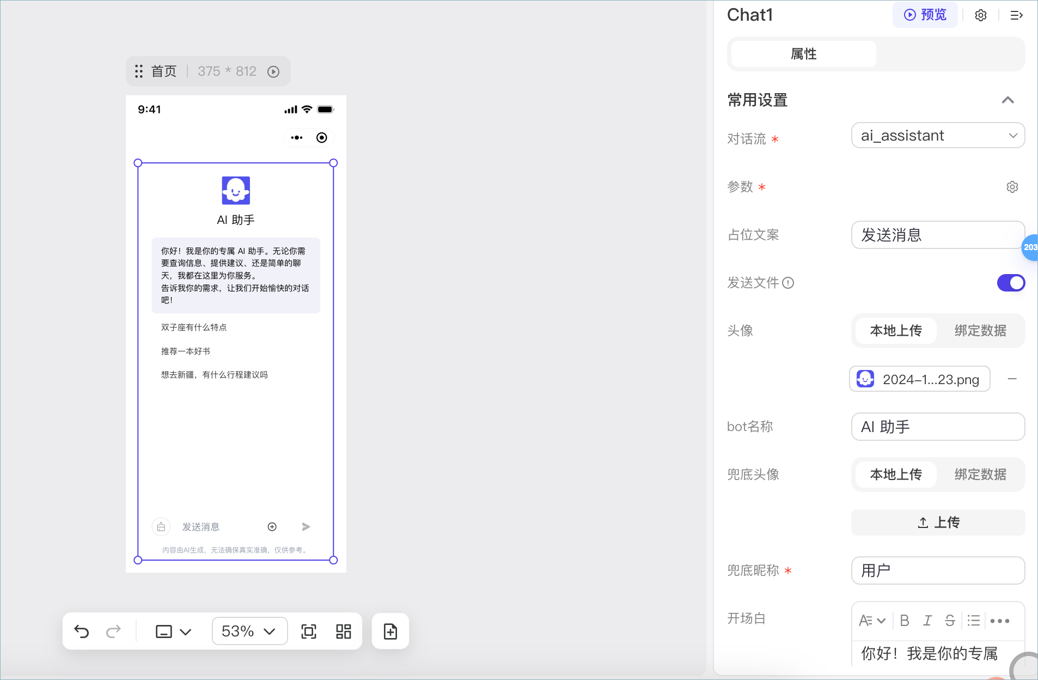Open the grid view icon in bottom toolbar
This screenshot has width=1038, height=680.
click(344, 632)
